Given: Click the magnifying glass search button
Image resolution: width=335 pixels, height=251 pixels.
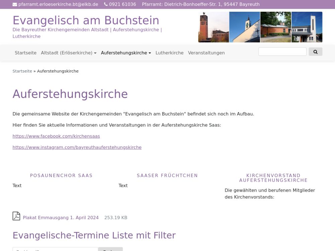Looking at the screenshot, I should (x=315, y=52).
